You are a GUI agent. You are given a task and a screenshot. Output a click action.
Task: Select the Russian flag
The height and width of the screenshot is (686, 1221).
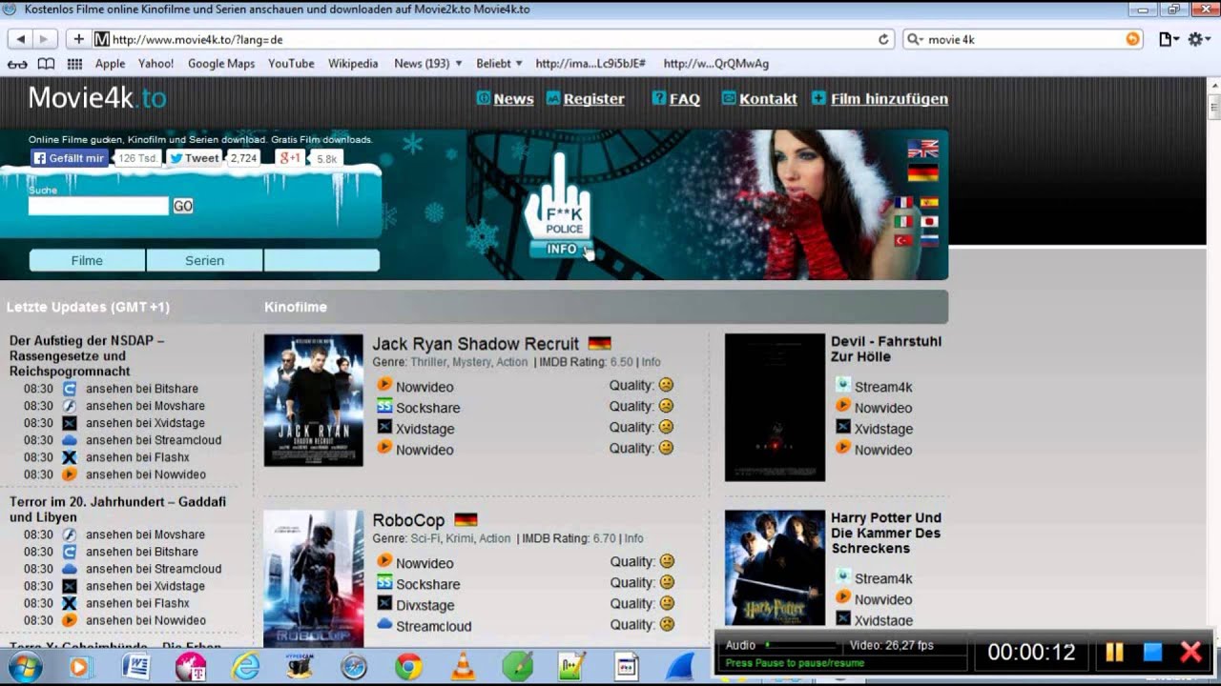tap(929, 240)
